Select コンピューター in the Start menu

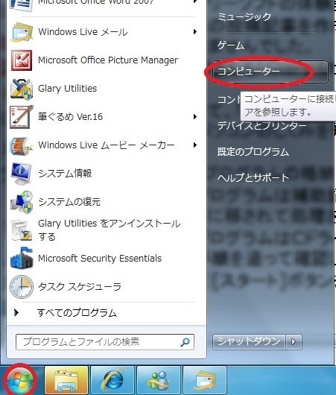click(270, 72)
